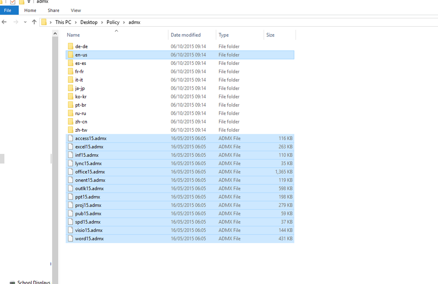Screen dimensions: 438x284
Task: Select the ru-ru folder icon
Action: click(71, 113)
